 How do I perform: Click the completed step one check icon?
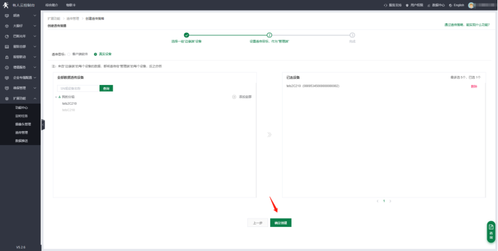186,35
